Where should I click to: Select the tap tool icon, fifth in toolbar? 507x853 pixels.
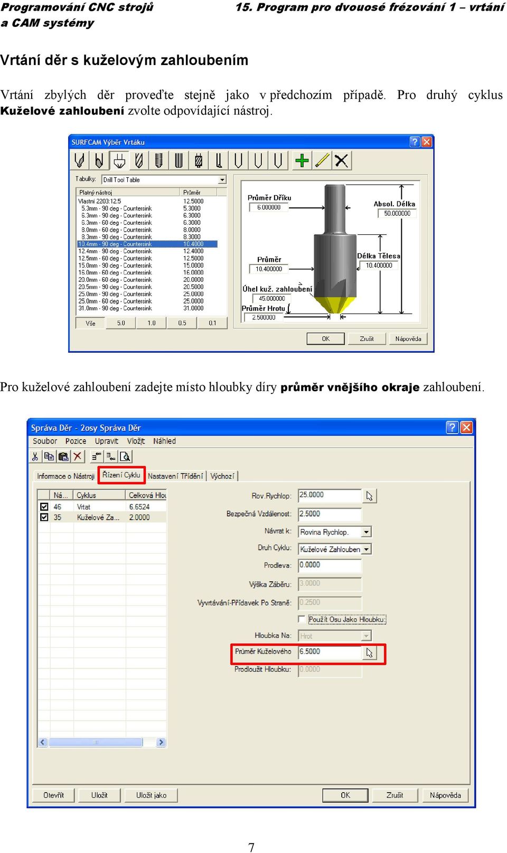point(159,160)
